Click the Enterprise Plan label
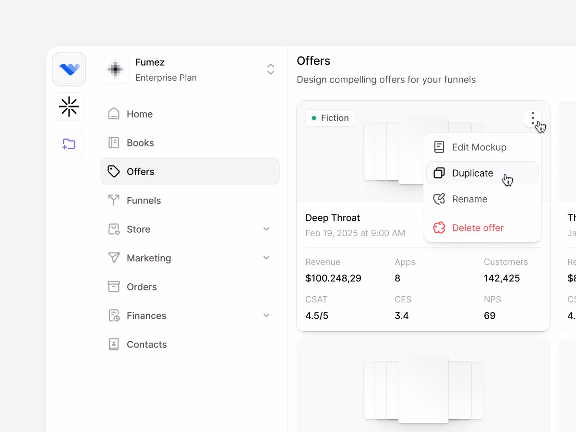The width and height of the screenshot is (576, 432). click(x=166, y=78)
